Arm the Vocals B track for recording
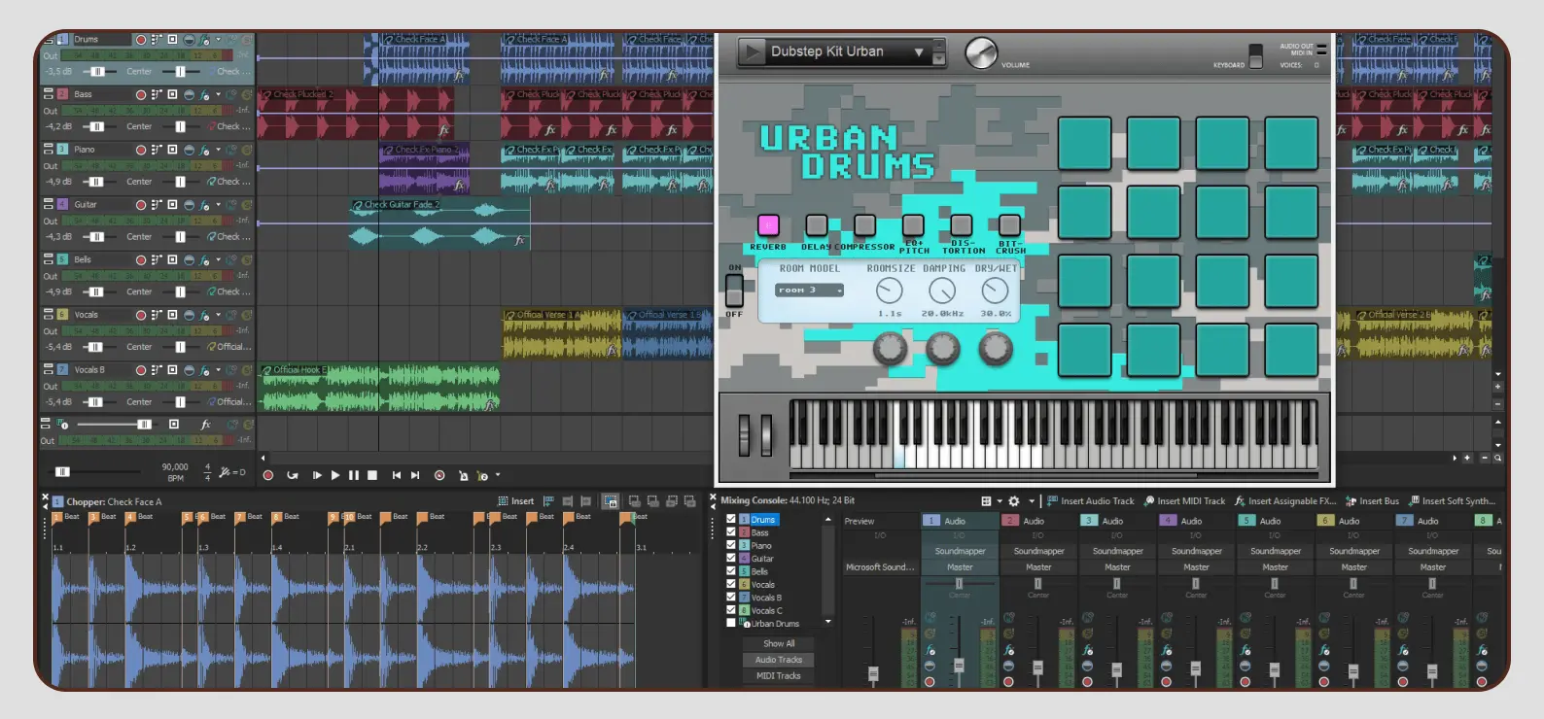 click(141, 370)
